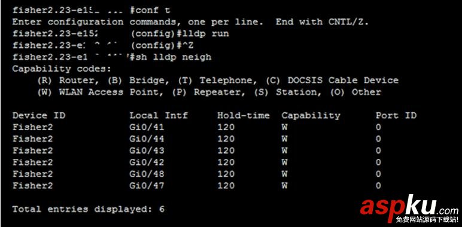The height and width of the screenshot is (227, 462).
Task: Select the Gi0/42 interface entry
Action: [147, 162]
